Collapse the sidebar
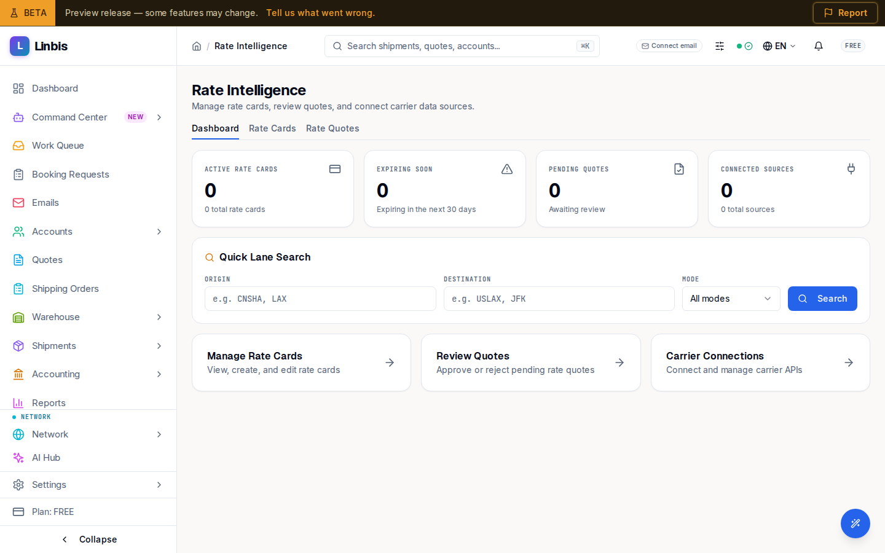This screenshot has width=885, height=553. (x=88, y=539)
